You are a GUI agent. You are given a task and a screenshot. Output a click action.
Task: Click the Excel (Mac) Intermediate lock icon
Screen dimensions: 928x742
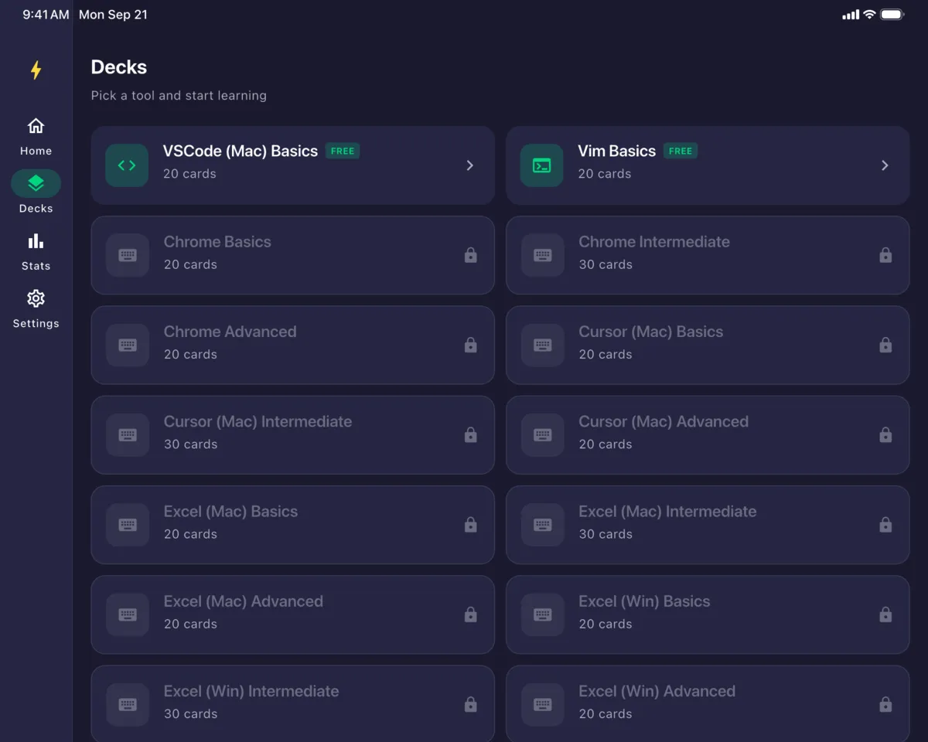pyautogui.click(x=885, y=525)
